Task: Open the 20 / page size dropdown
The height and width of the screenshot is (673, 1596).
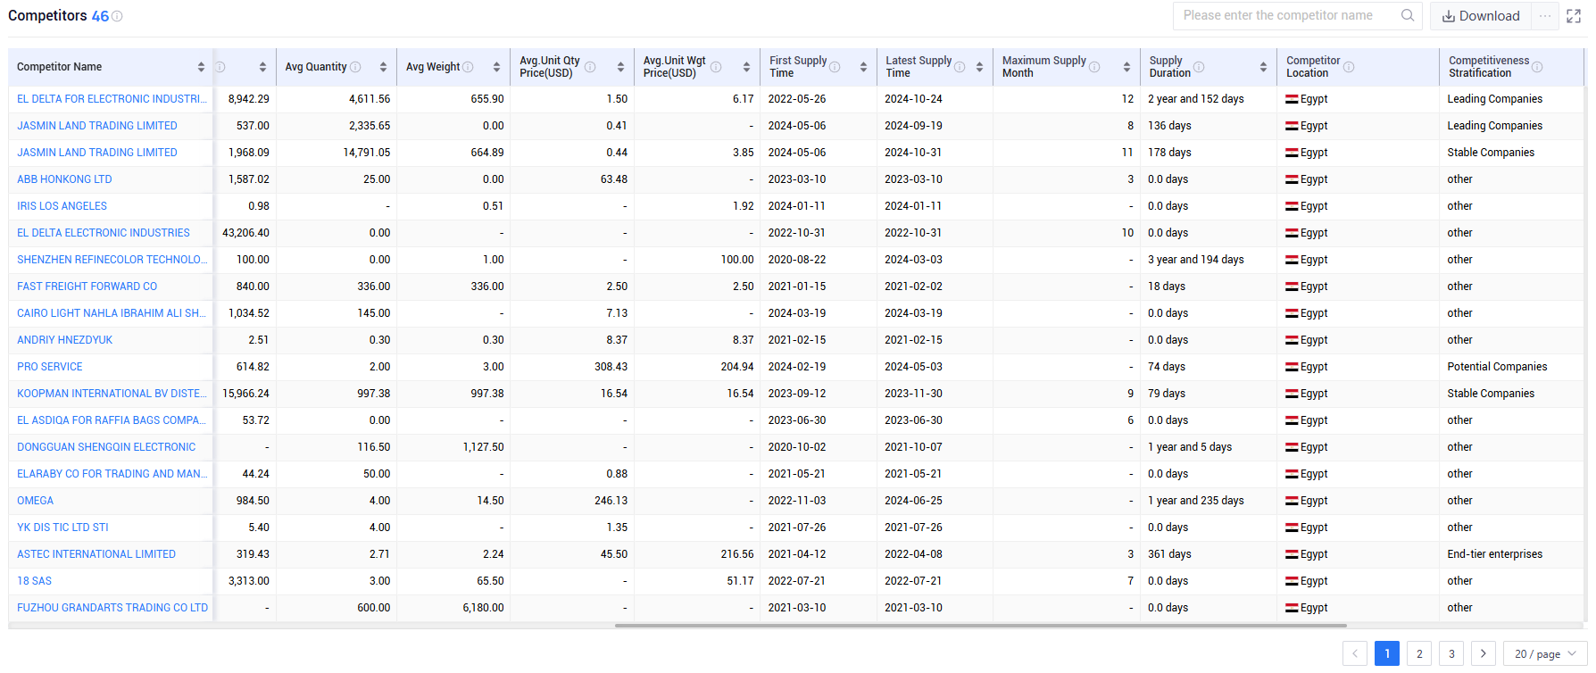Action: 1545,653
